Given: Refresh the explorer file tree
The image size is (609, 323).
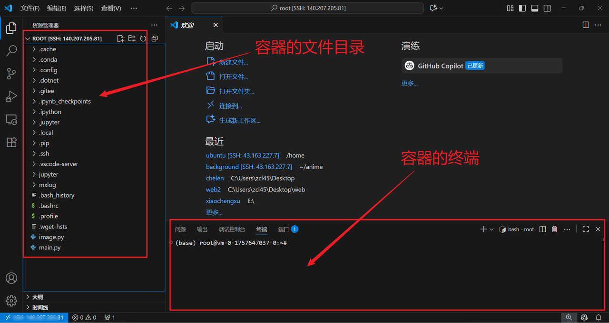Looking at the screenshot, I should (143, 38).
